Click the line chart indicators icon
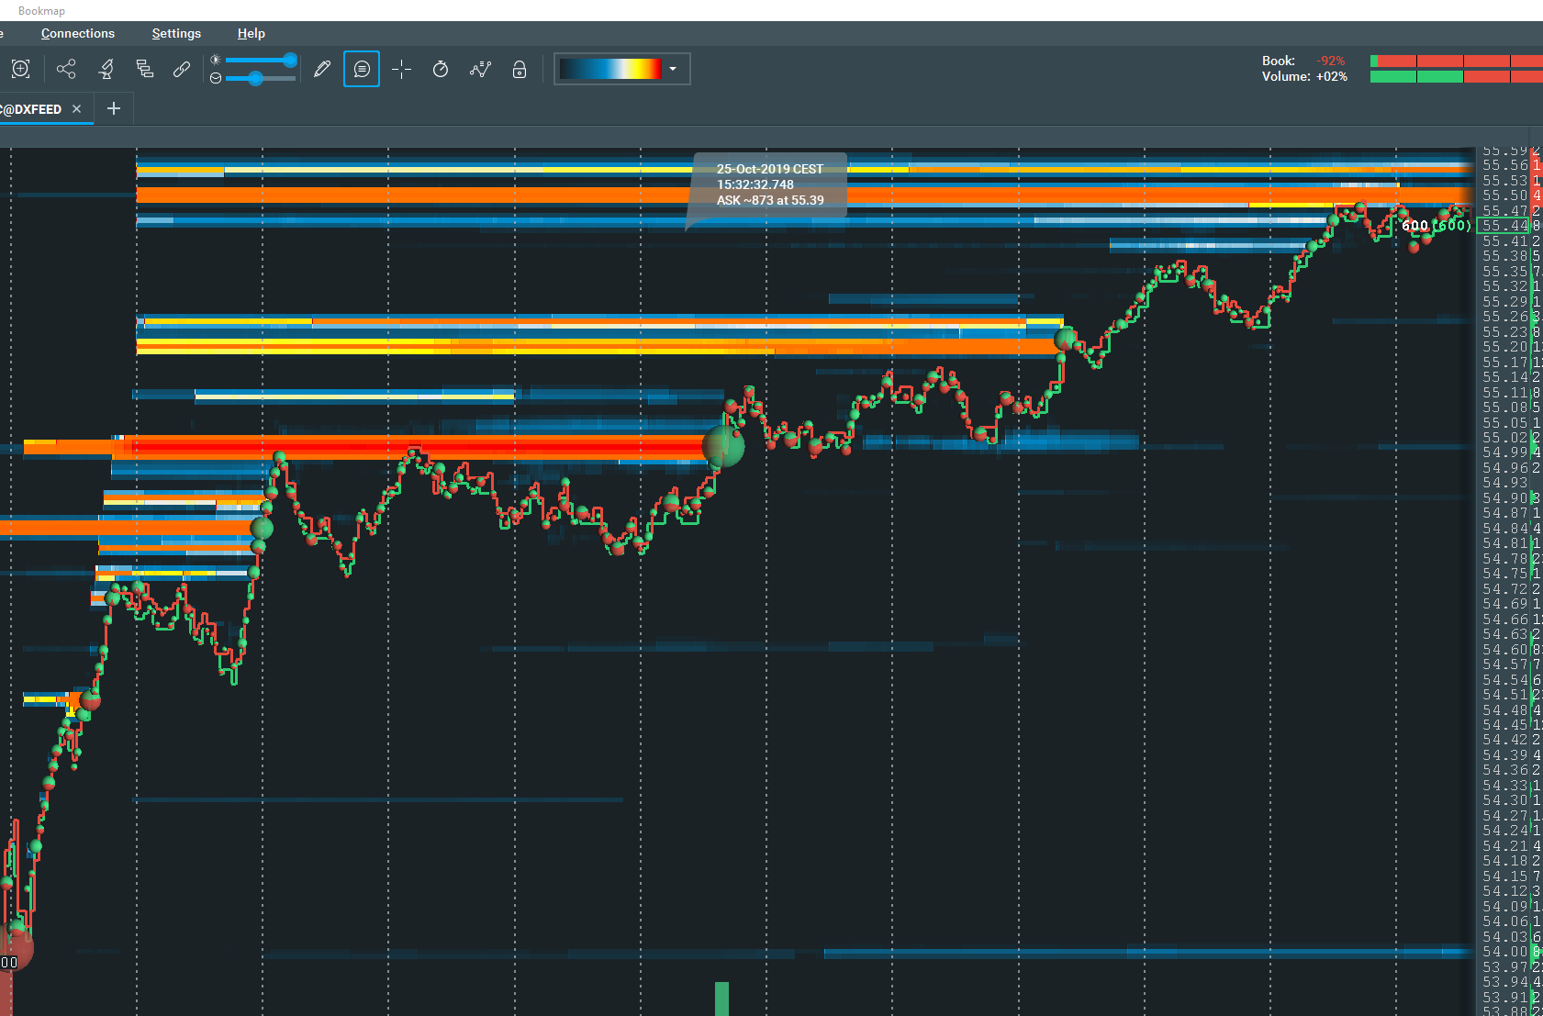 [480, 69]
